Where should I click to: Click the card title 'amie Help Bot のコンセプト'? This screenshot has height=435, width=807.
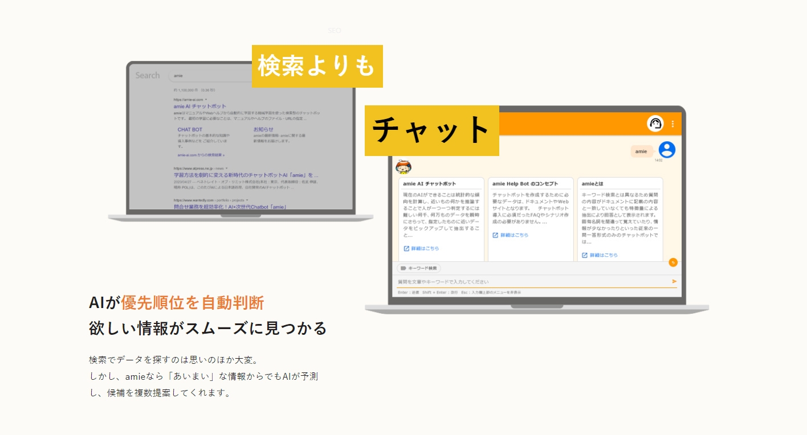(x=525, y=184)
